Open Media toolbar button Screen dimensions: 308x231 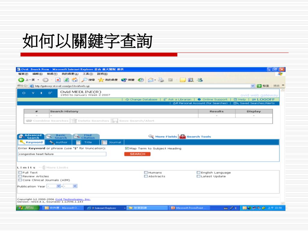[x=128, y=80]
